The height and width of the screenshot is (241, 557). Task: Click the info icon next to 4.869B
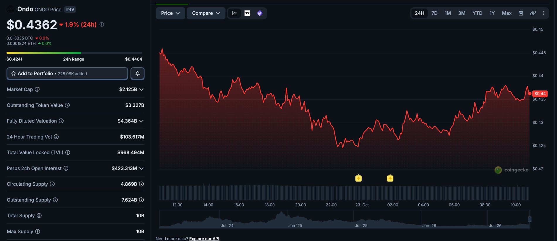point(141,184)
